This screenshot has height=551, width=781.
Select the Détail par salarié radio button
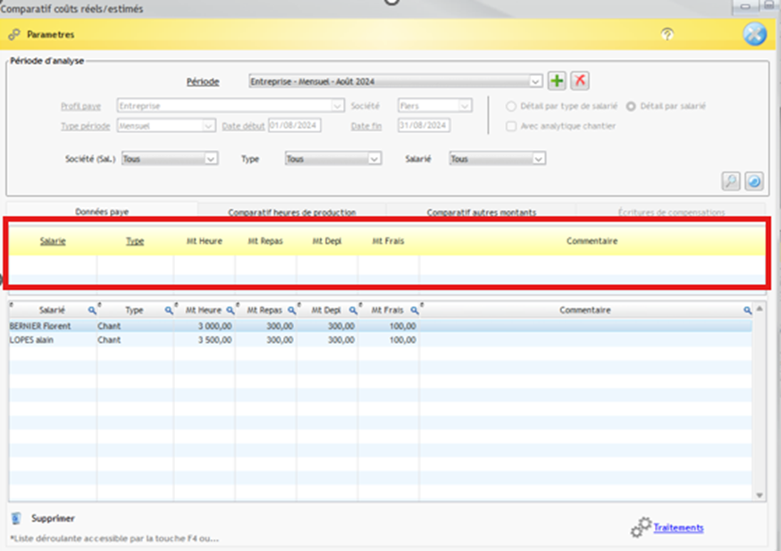(632, 106)
